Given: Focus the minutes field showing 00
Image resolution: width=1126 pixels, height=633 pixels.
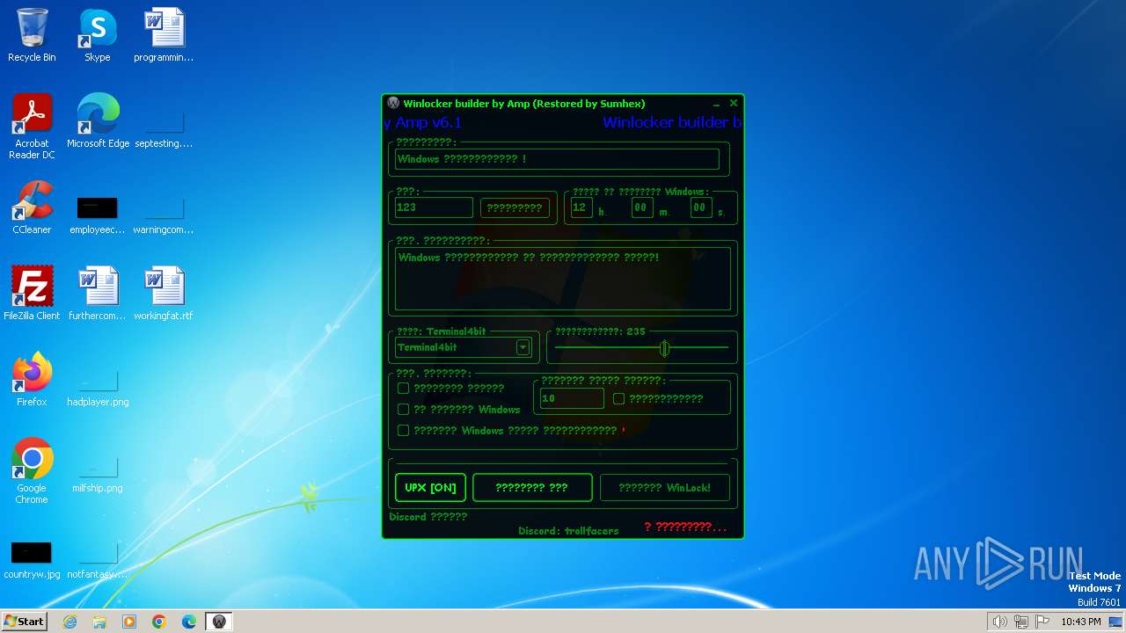Looking at the screenshot, I should click(x=642, y=207).
